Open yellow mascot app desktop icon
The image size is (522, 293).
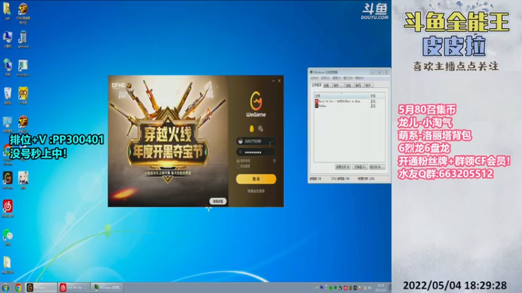[x=23, y=96]
